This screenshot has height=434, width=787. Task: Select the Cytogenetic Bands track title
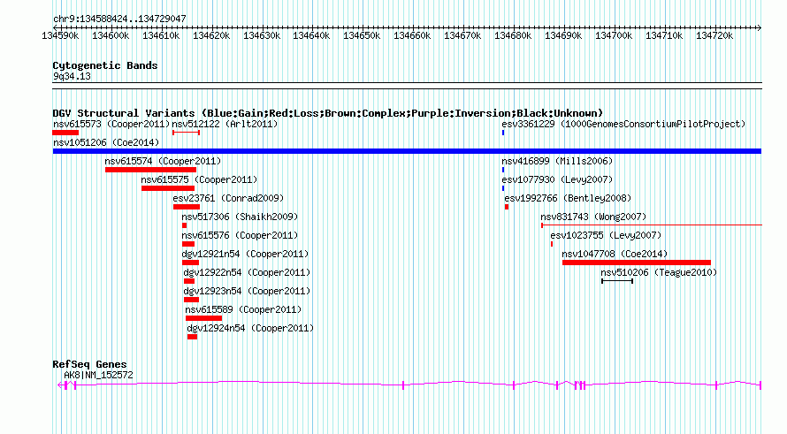tap(105, 65)
